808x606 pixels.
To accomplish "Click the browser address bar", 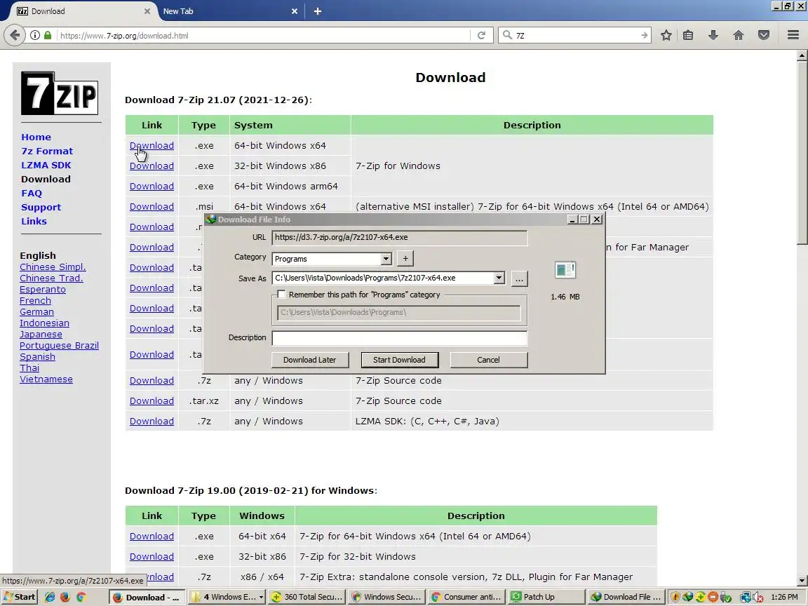I will [263, 35].
